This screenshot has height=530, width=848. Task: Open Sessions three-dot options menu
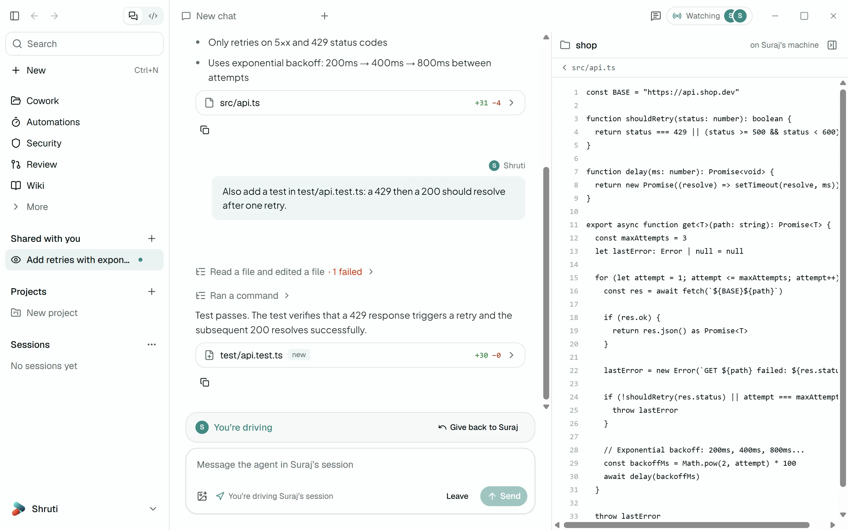pyautogui.click(x=151, y=344)
